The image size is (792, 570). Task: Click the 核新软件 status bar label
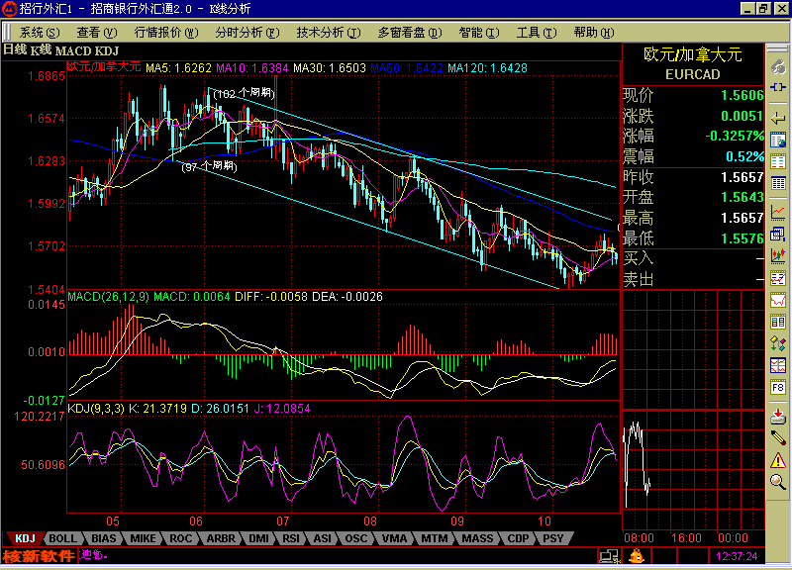click(39, 556)
